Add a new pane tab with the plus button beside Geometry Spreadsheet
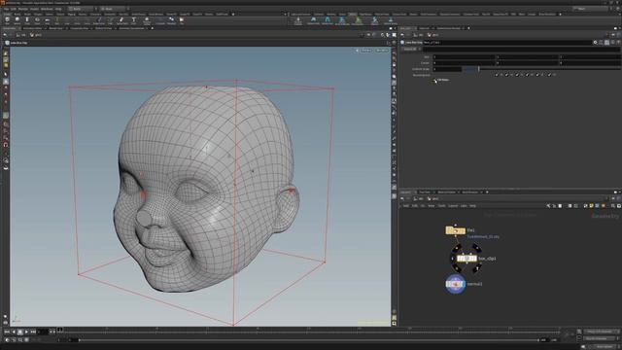The image size is (622, 350). 152,28
